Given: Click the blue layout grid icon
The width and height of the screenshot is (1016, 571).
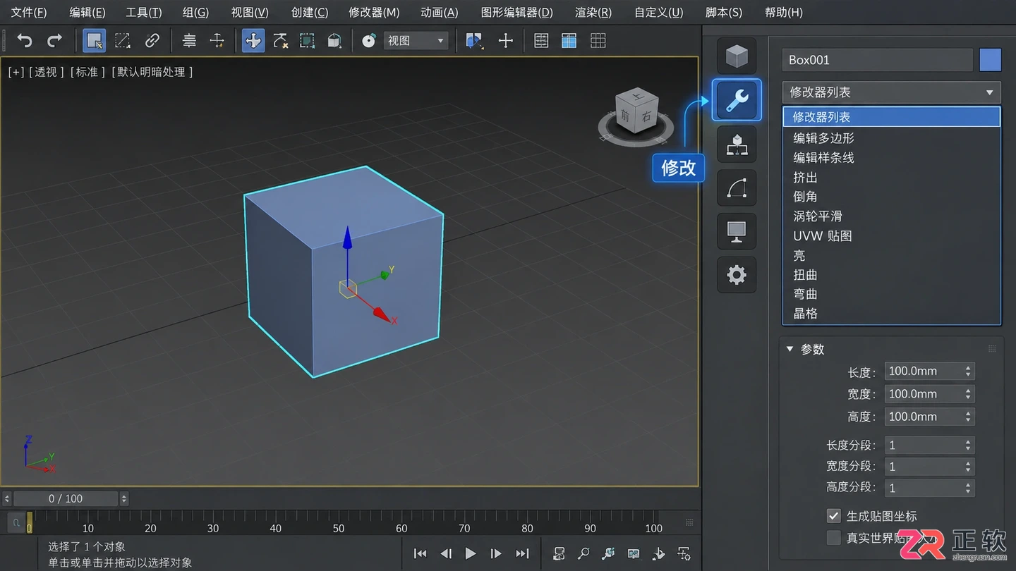Looking at the screenshot, I should (x=569, y=41).
